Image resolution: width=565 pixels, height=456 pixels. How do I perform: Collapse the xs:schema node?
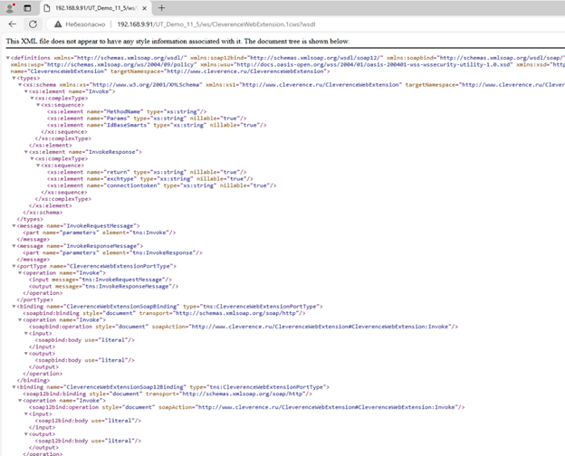[x=19, y=85]
